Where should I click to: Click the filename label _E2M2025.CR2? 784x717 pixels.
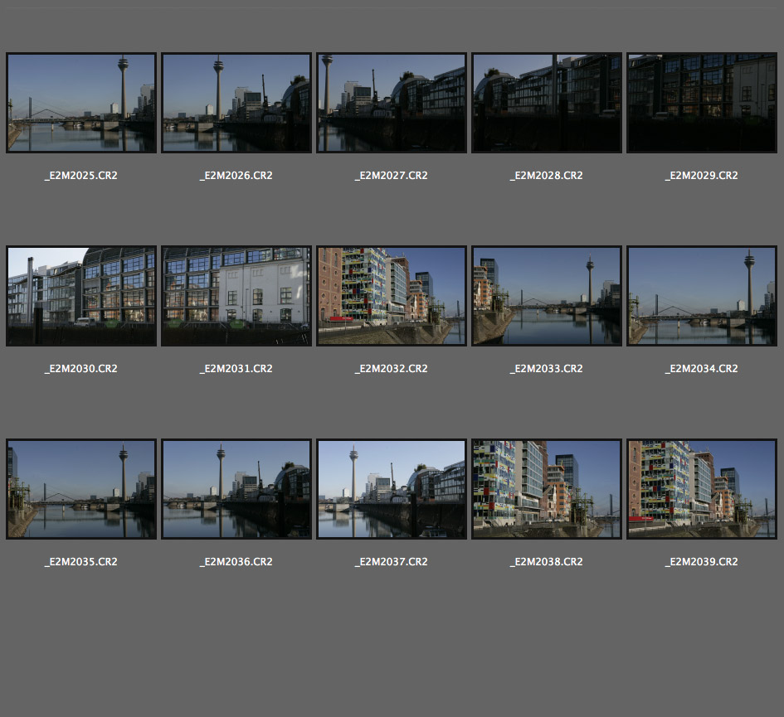point(81,176)
